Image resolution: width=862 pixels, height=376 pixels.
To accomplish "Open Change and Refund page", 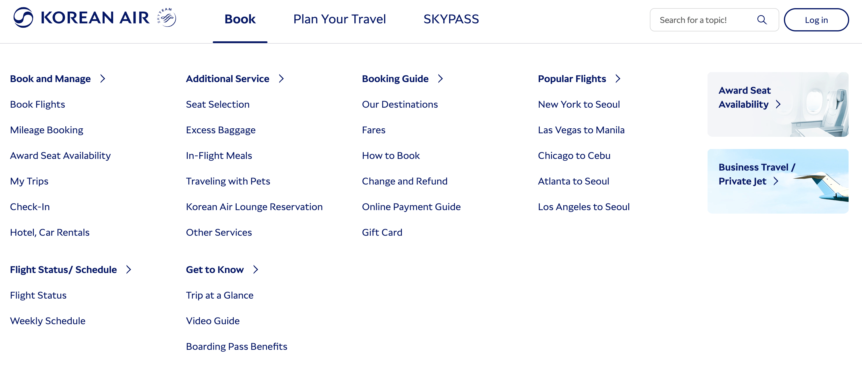I will [404, 181].
